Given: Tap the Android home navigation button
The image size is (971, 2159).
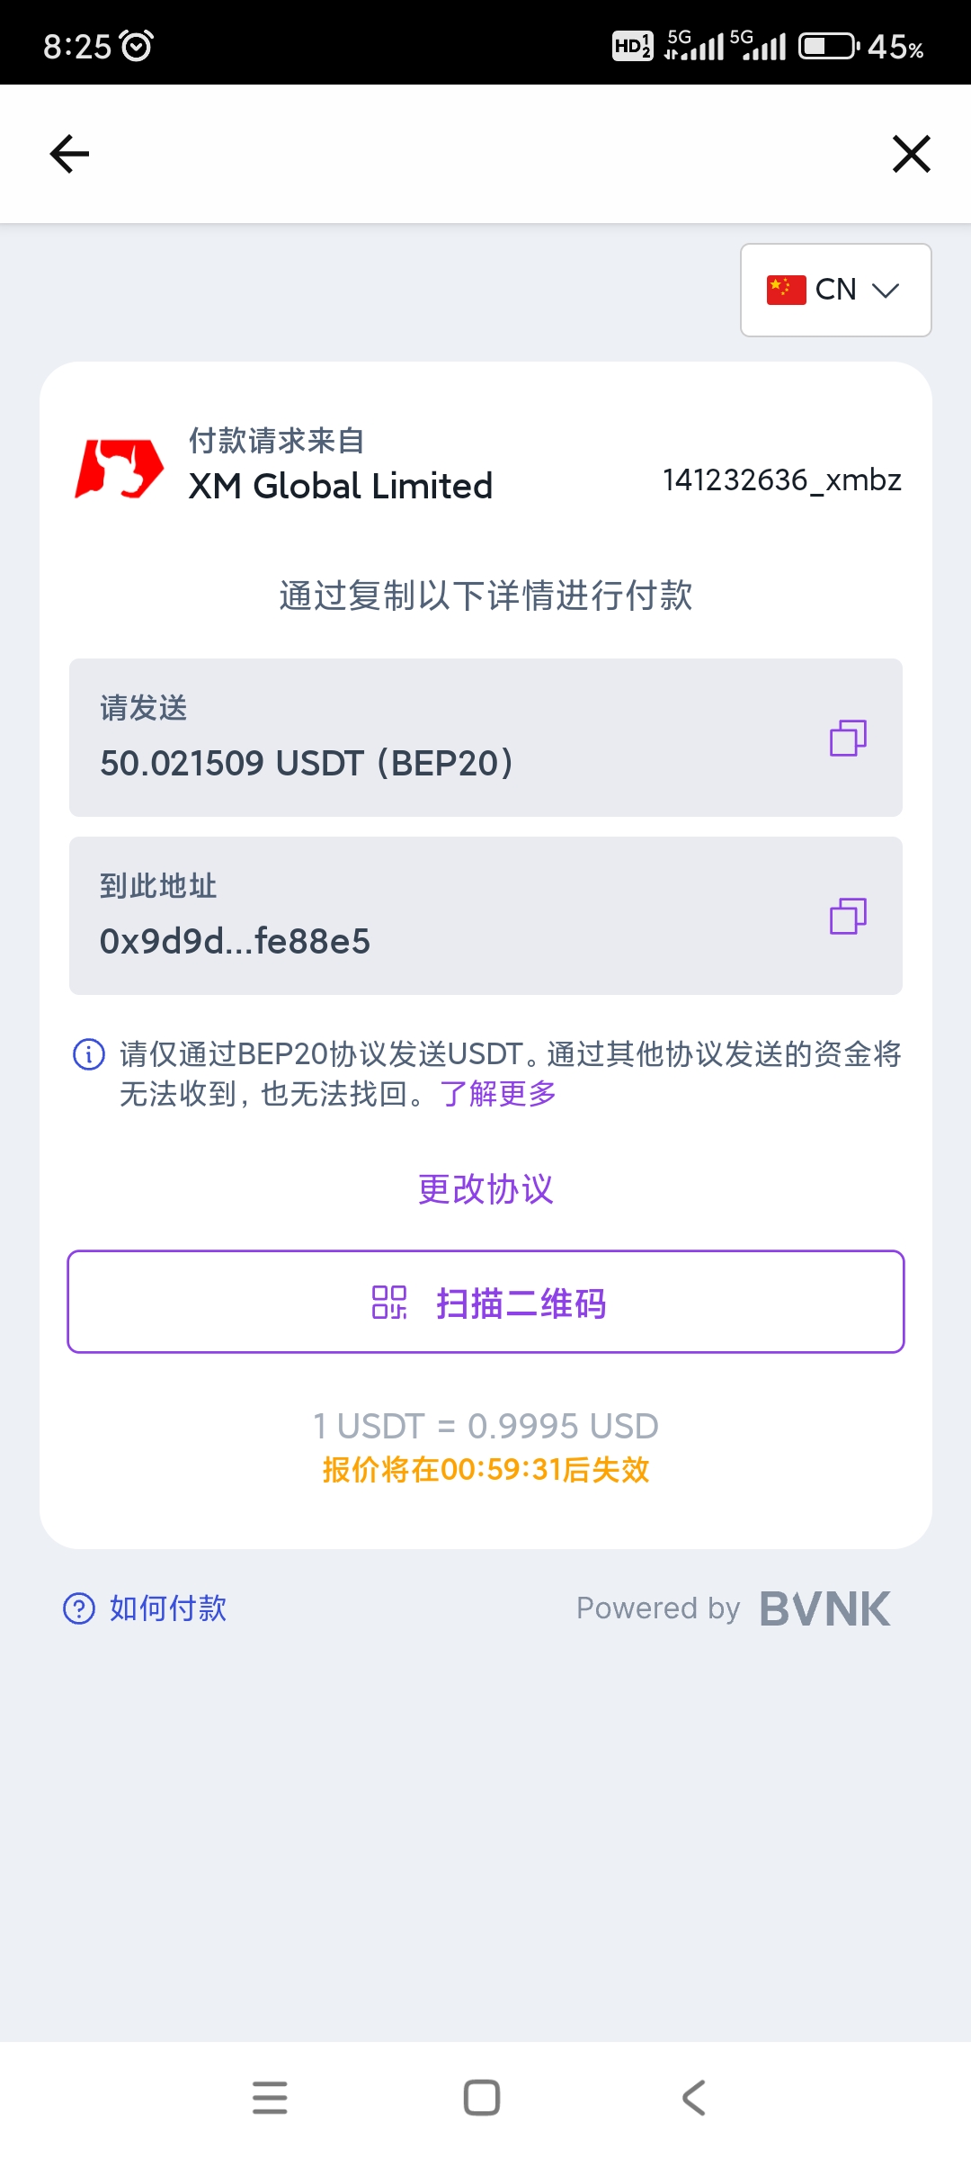Looking at the screenshot, I should pos(482,2098).
